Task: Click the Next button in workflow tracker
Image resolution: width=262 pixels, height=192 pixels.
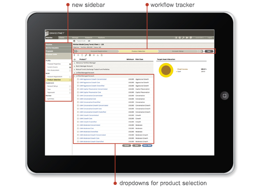Action: click(x=209, y=51)
